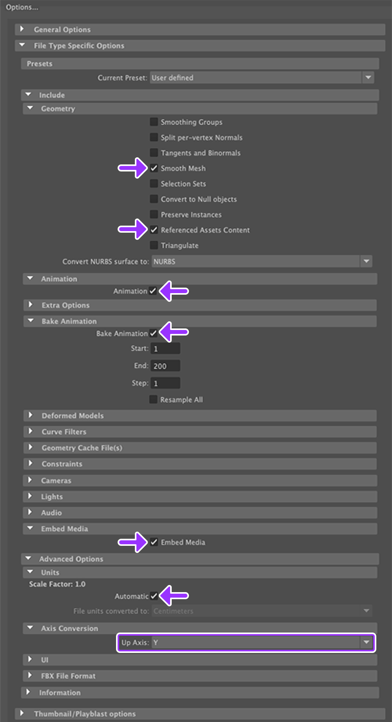Click the Scale Factor: 1.0 text
Screen dimensions: 392x722
[x=57, y=584]
